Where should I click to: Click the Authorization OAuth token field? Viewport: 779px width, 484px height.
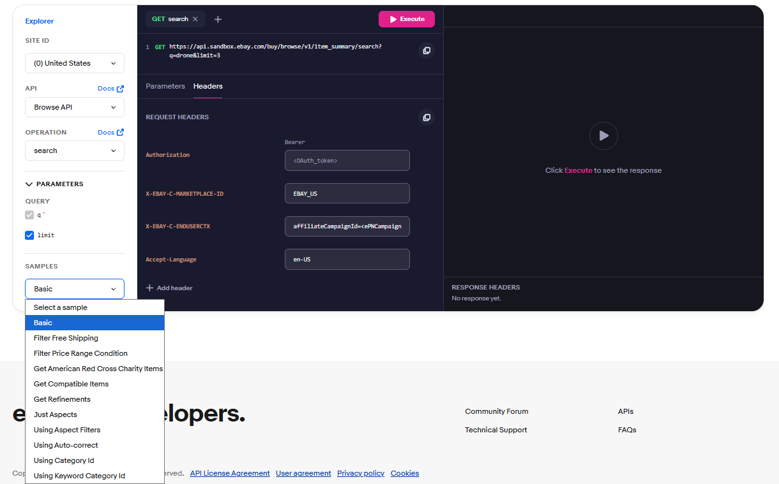click(347, 161)
